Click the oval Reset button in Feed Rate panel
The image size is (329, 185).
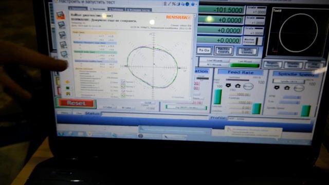tap(248, 86)
